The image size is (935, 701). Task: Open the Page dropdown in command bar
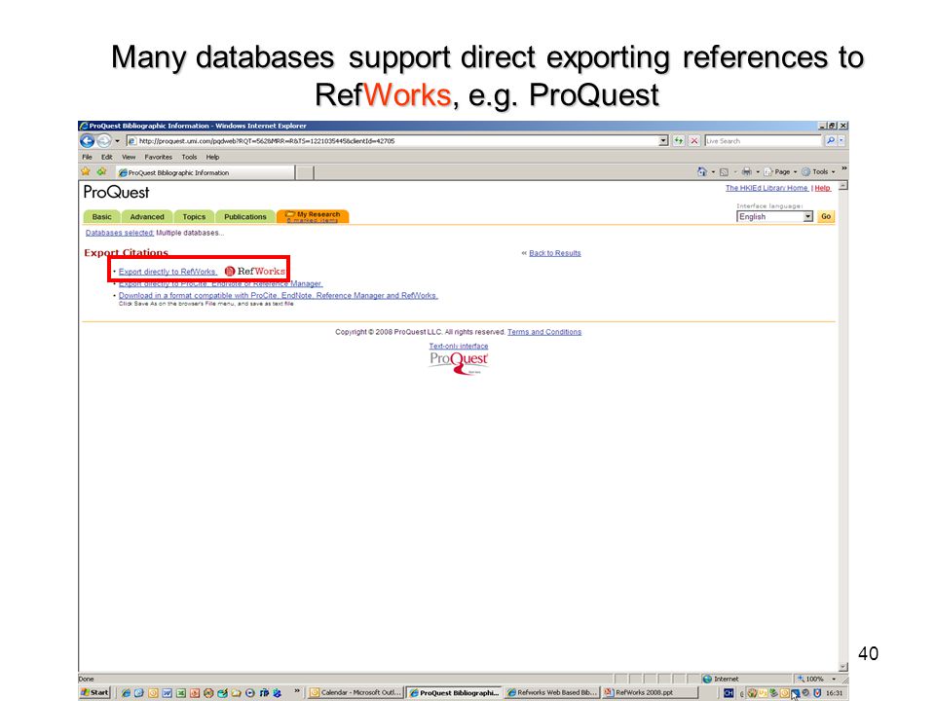pyautogui.click(x=780, y=171)
